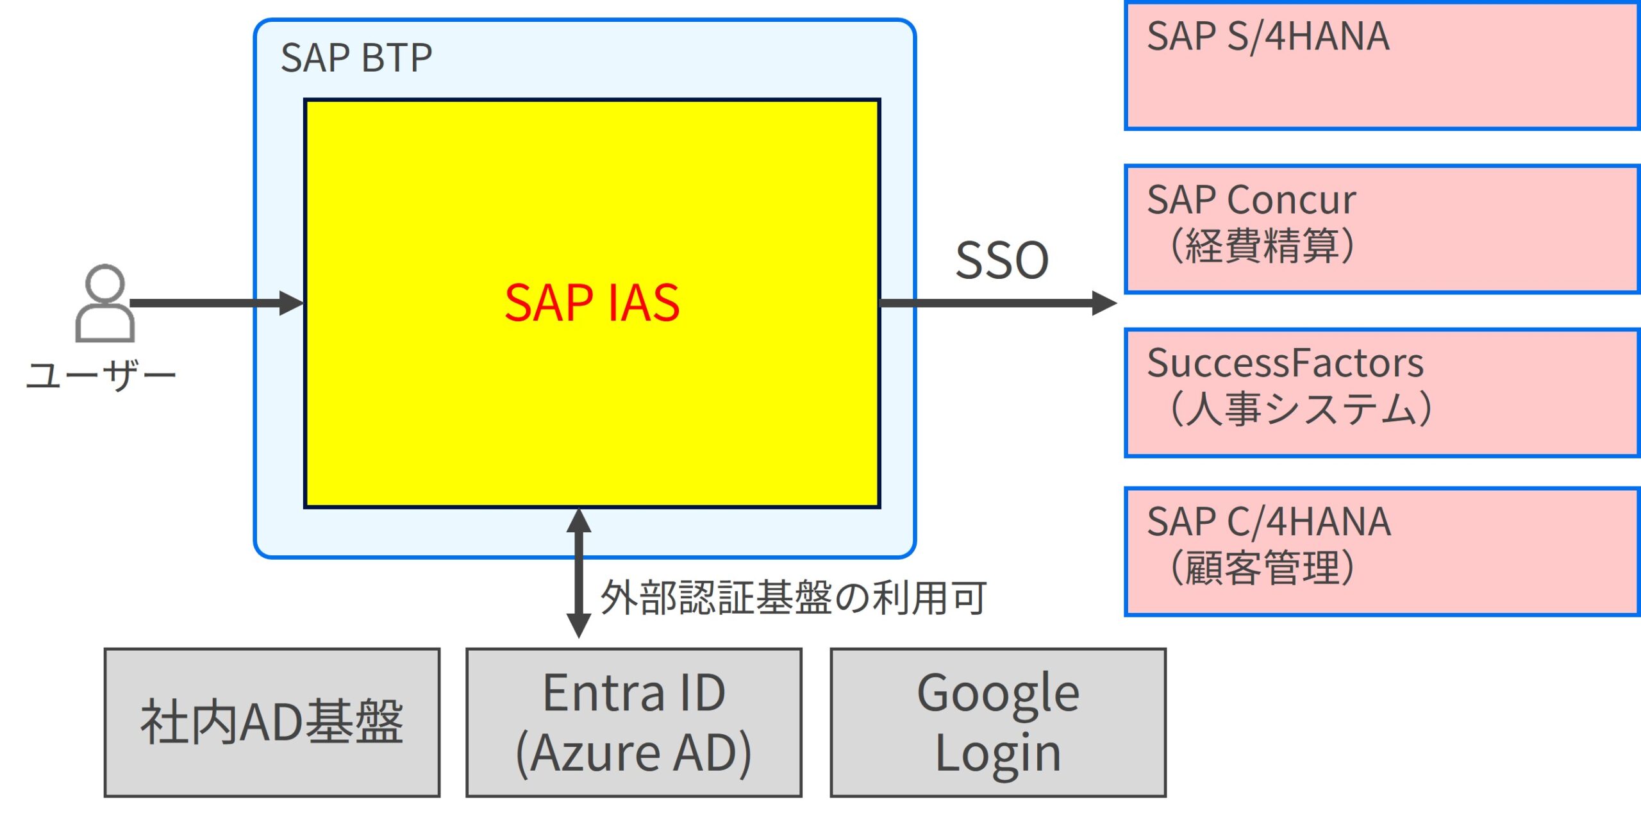
Task: Click the 経費精算 subtitle text
Action: [x=1262, y=246]
